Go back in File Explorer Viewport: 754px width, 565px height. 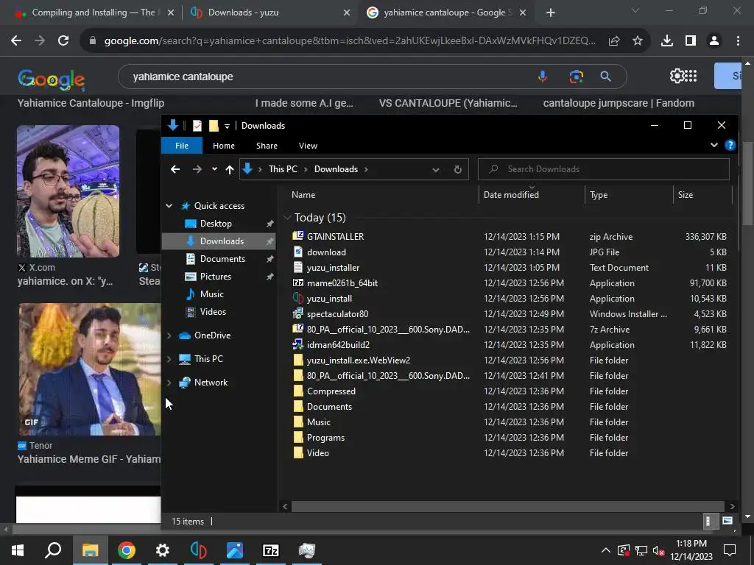[x=175, y=169]
